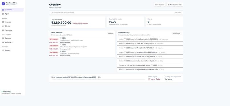
Task: Open activity row FF-0006 issued to Vikram Rao
Action: 150,57
